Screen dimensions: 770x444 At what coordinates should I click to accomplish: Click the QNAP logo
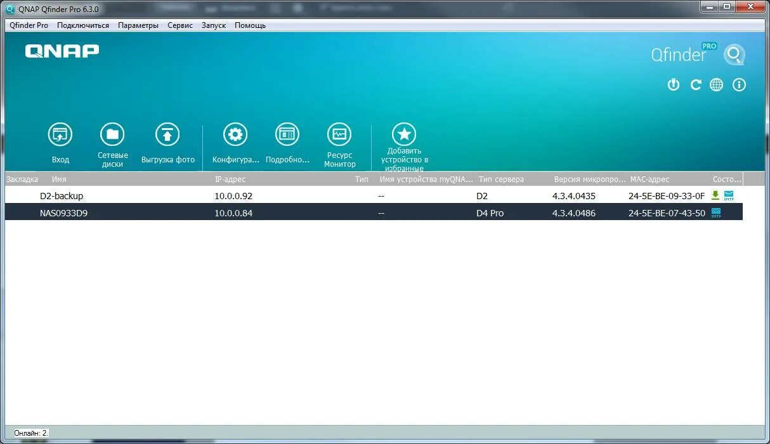62,51
